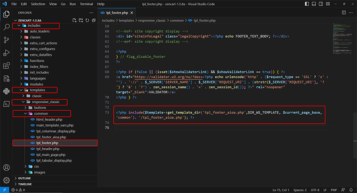
Task: Open html_header.php in the file tree
Action: (x=49, y=119)
